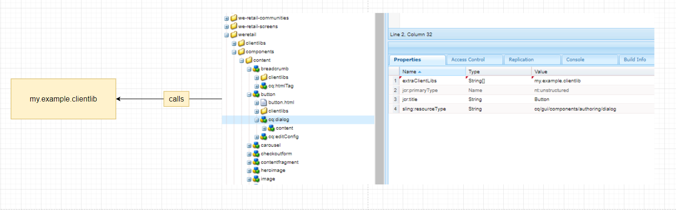Collapse the weretail tree node
The image size is (676, 210).
coord(227,35)
